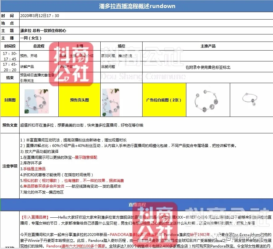This screenshot has width=273, height=249.
Task: Click the text 超值折扣尽在潘多拉 preview copy
Action: 82,125
